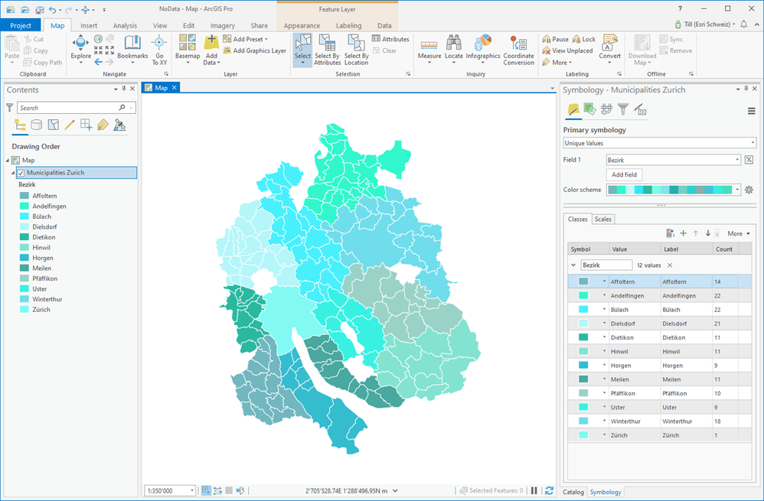Open Coordinate Conversion tool
Screen dimensions: 764x501
click(x=518, y=50)
